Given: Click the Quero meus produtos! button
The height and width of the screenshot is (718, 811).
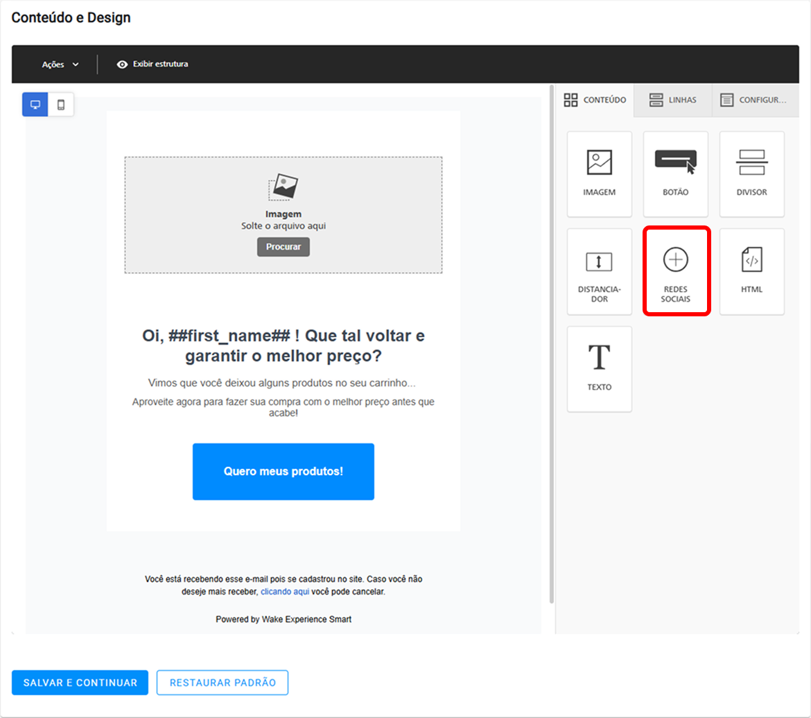Looking at the screenshot, I should point(284,472).
